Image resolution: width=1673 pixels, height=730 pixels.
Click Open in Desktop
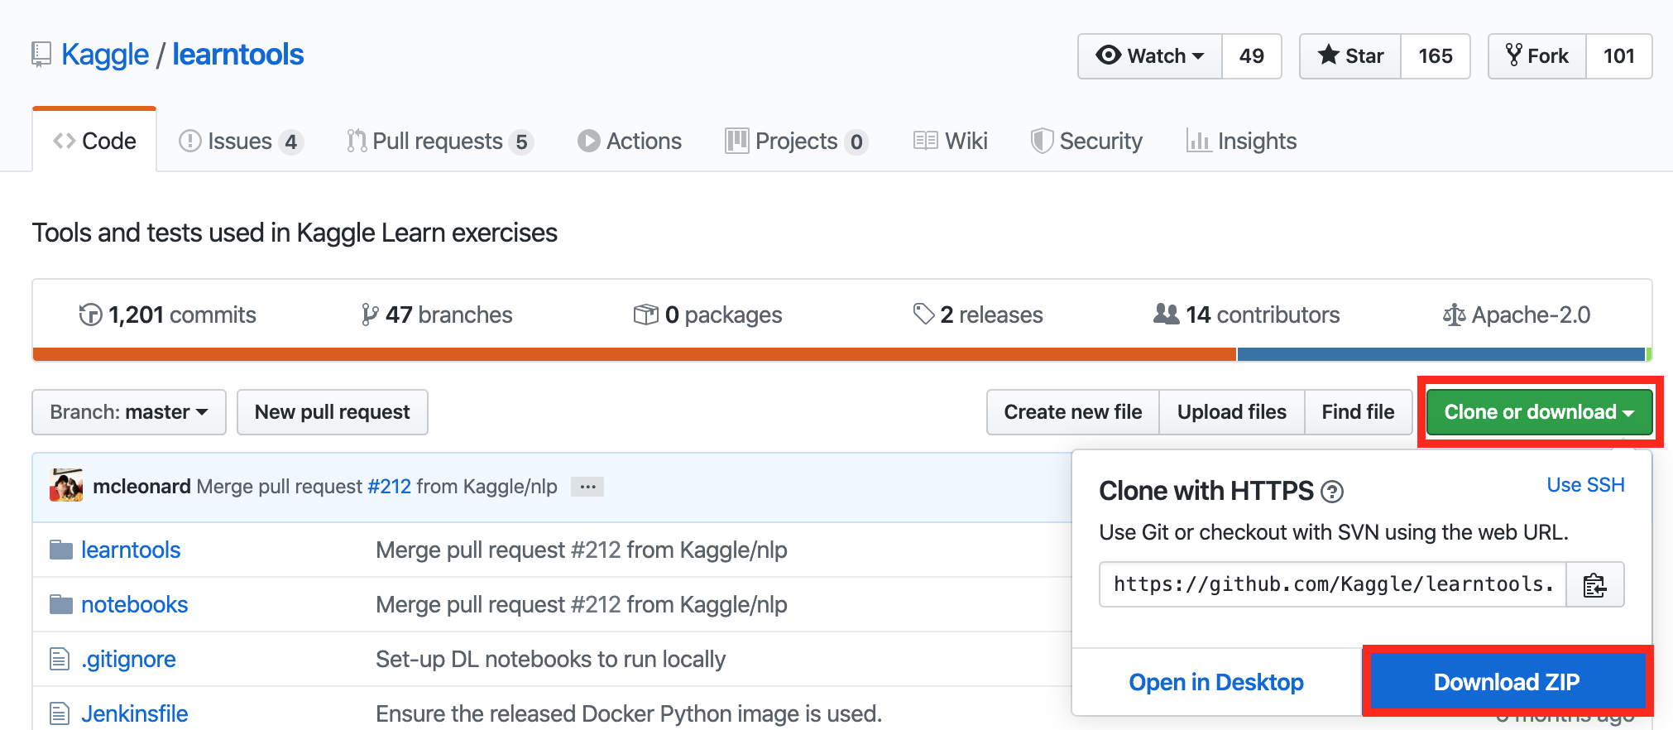(x=1216, y=682)
